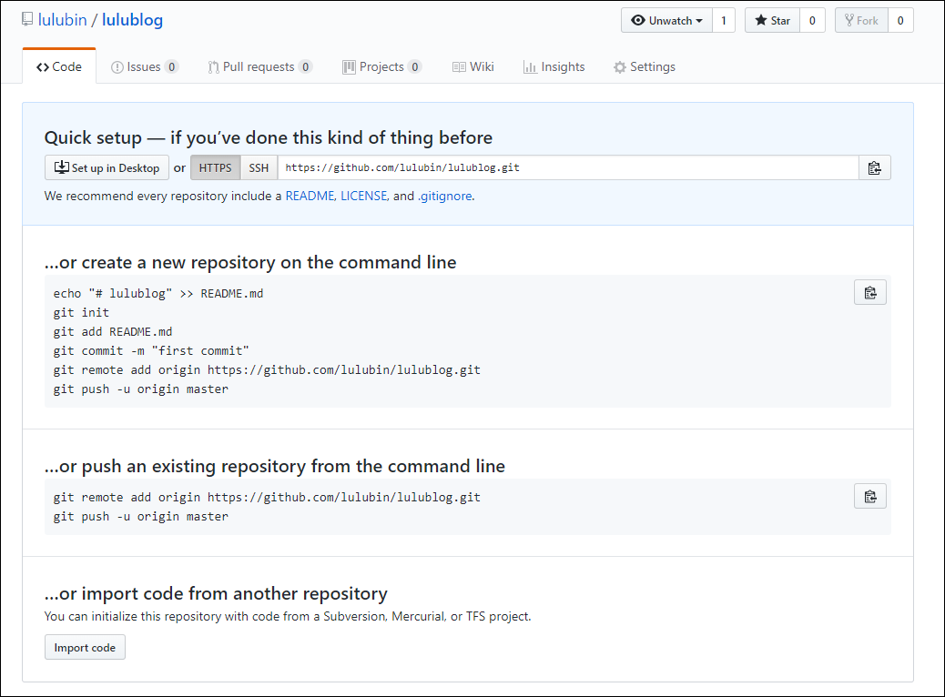Copy the new repository commands clipboard icon

coord(870,293)
